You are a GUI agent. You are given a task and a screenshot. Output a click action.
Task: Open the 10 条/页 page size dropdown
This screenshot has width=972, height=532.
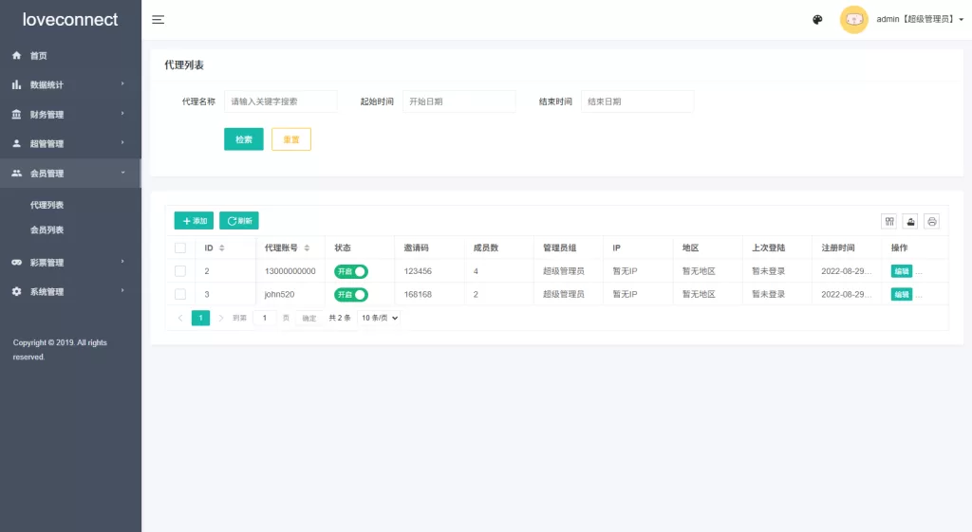pos(380,318)
